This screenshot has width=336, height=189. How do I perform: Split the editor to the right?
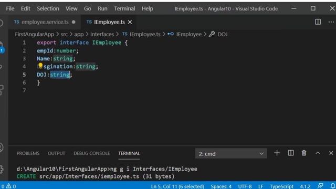[318, 22]
